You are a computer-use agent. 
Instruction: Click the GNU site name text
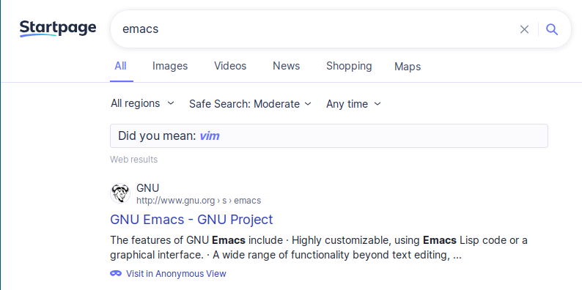point(148,188)
